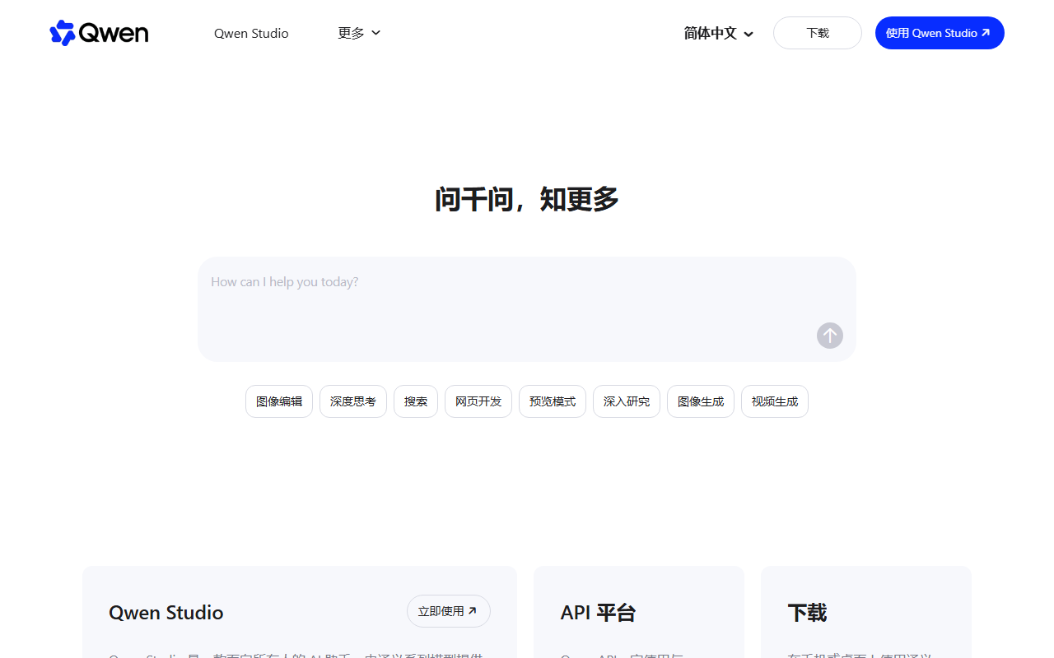Screen dimensions: 1054x658
Task: Select the 预览模式 chip
Action: [553, 401]
